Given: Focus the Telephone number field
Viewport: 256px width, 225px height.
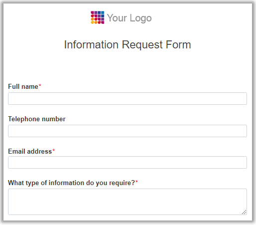Looking at the screenshot, I should [x=128, y=131].
